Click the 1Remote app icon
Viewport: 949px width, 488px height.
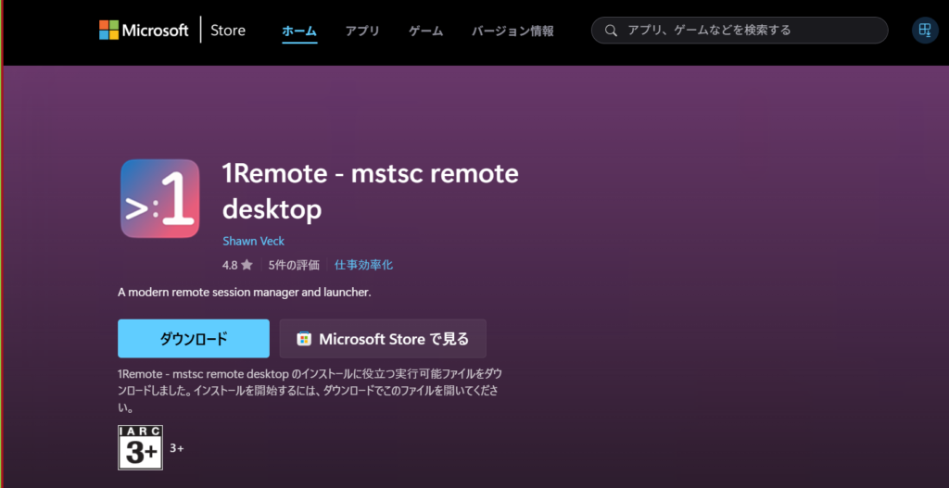[x=159, y=198]
